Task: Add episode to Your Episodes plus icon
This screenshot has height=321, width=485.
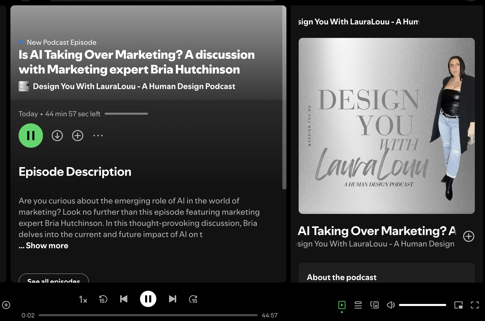Action: 78,136
